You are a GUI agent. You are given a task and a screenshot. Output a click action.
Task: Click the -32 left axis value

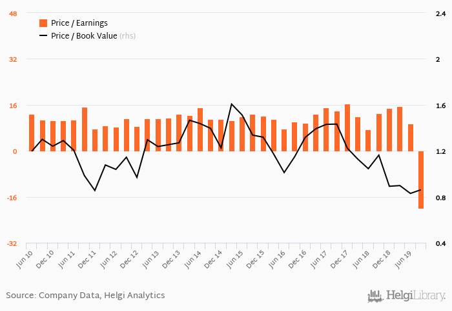(12, 243)
